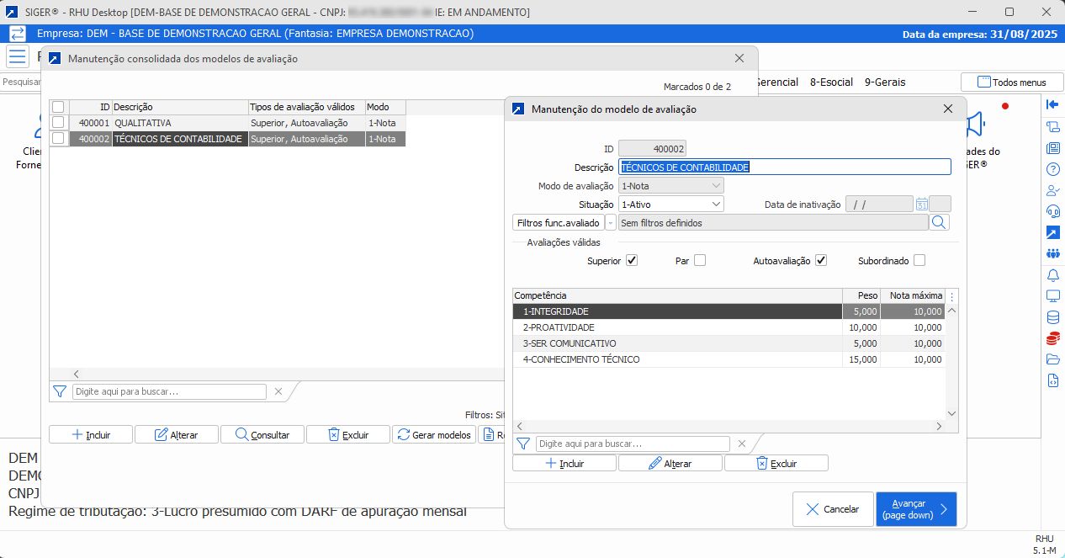Click Excluir in the competência dialog
Image resolution: width=1065 pixels, height=558 pixels.
coord(776,463)
